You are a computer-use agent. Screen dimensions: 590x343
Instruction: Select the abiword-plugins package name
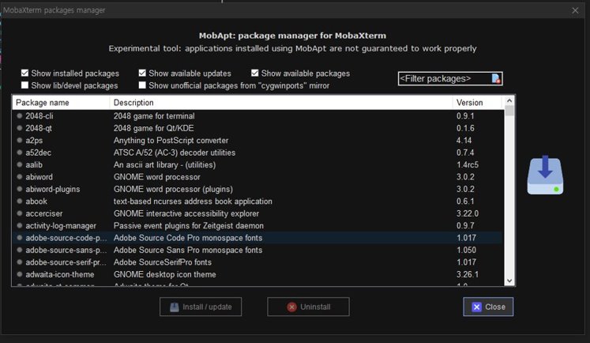(53, 189)
